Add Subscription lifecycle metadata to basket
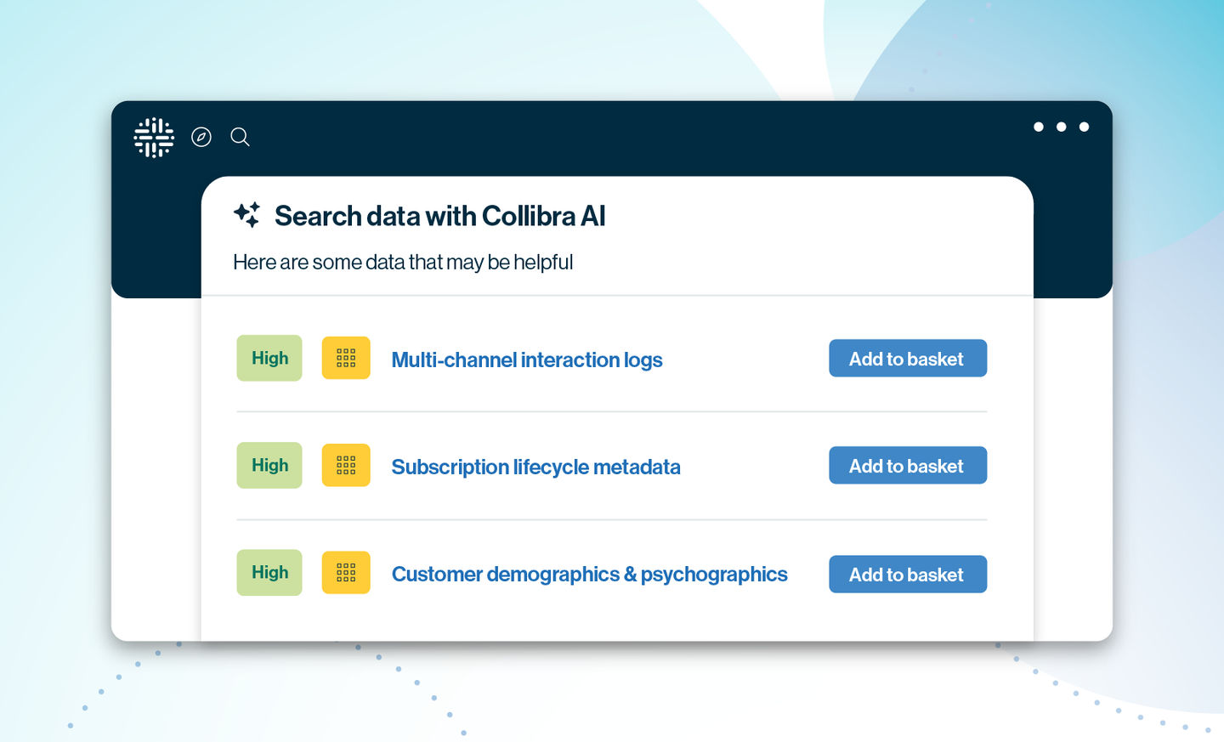The image size is (1224, 742). click(x=907, y=466)
